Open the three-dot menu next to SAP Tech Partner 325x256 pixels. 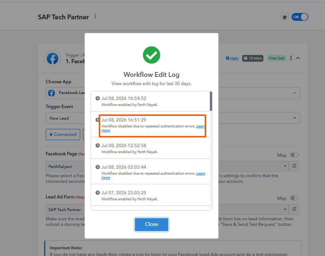click(x=95, y=17)
